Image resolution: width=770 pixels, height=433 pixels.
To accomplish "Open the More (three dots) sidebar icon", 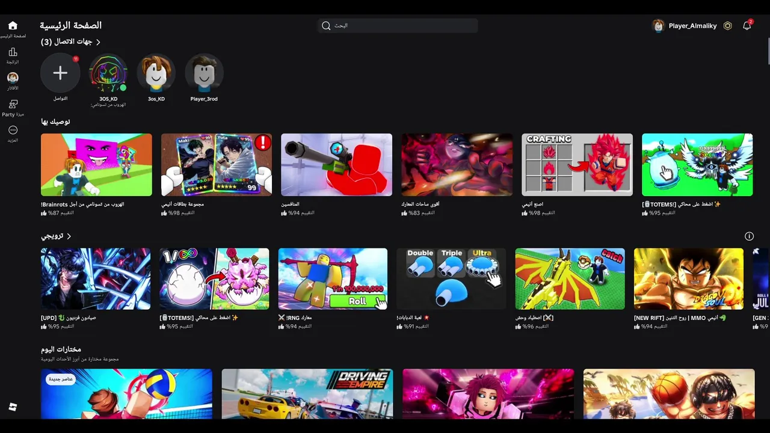I will [13, 130].
